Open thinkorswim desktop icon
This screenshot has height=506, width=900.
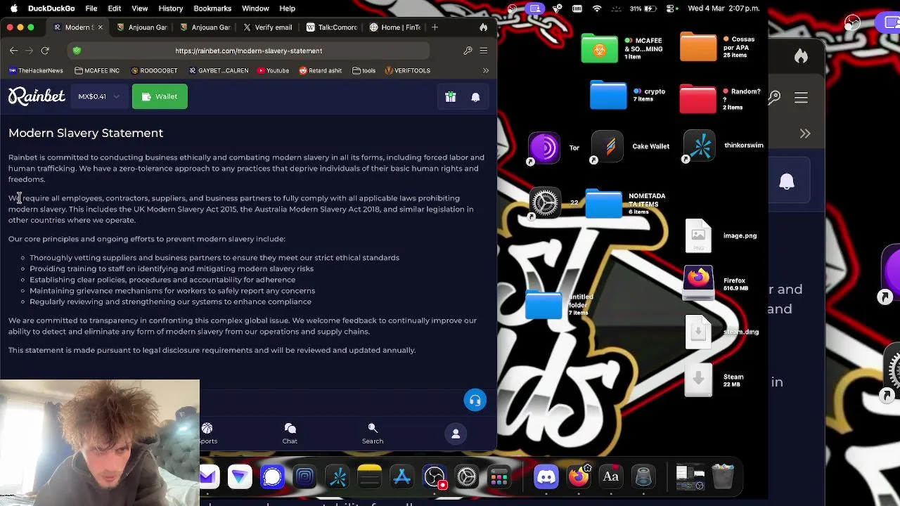(700, 146)
